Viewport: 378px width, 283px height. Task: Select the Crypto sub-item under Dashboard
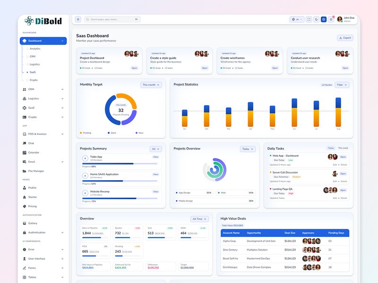34,80
